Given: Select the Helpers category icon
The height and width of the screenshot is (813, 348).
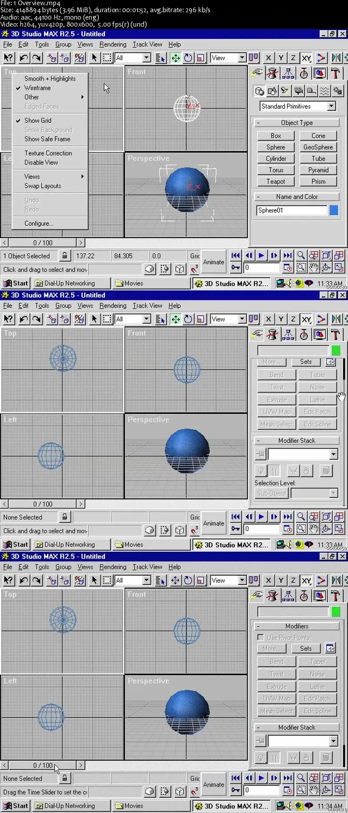Looking at the screenshot, I should (x=311, y=91).
